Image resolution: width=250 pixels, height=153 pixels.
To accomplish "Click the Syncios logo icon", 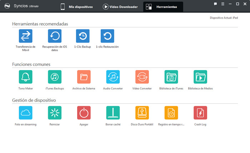I will coord(7,6).
